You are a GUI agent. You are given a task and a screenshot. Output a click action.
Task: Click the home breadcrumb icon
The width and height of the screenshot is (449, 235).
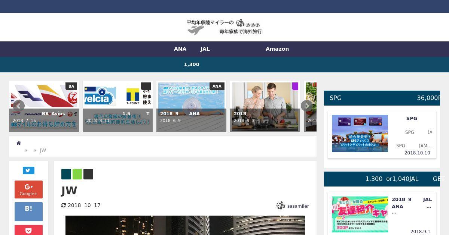pyautogui.click(x=19, y=143)
